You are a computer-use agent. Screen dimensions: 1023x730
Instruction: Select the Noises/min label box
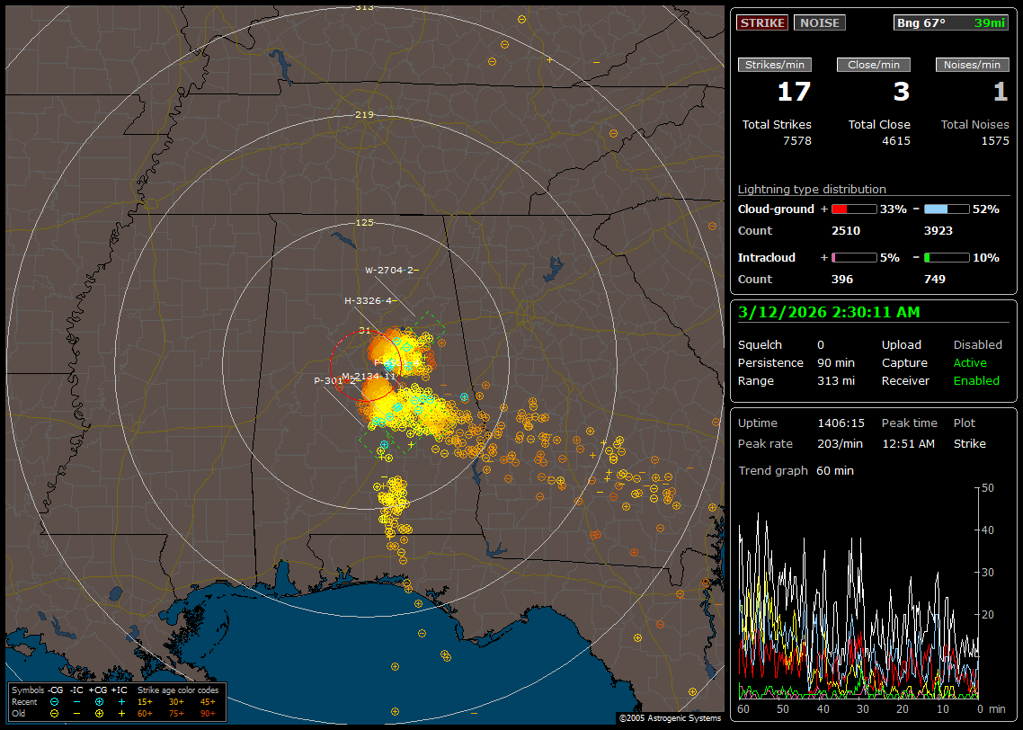click(x=972, y=65)
